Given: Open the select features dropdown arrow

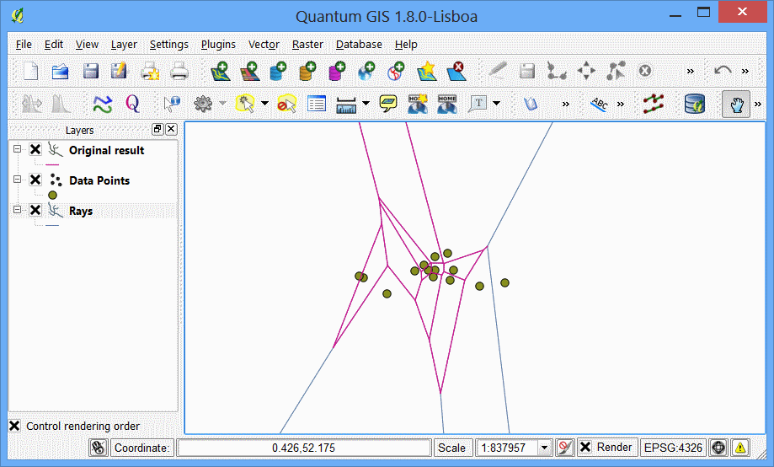Looking at the screenshot, I should tap(265, 104).
